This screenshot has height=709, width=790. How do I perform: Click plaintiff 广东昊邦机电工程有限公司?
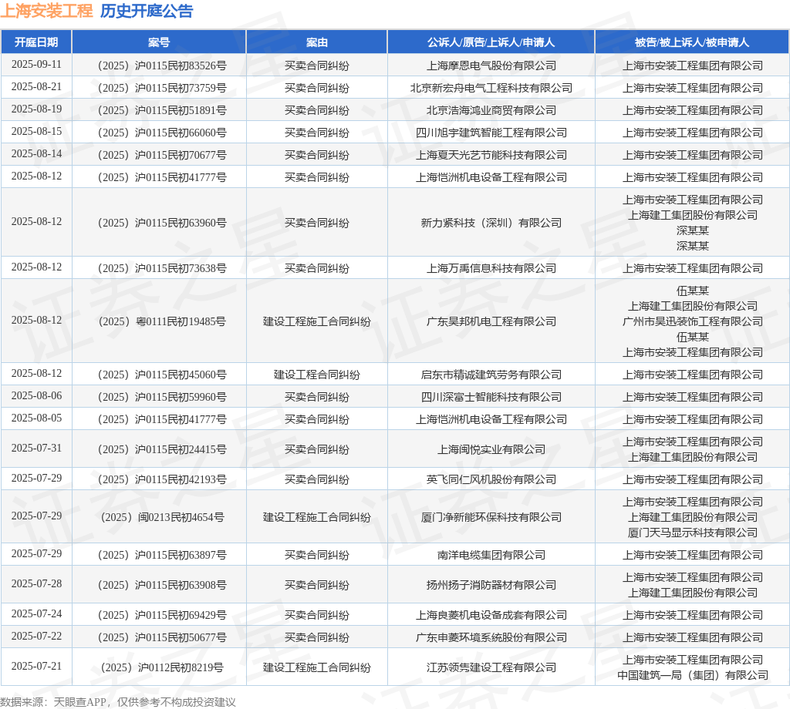coord(491,321)
